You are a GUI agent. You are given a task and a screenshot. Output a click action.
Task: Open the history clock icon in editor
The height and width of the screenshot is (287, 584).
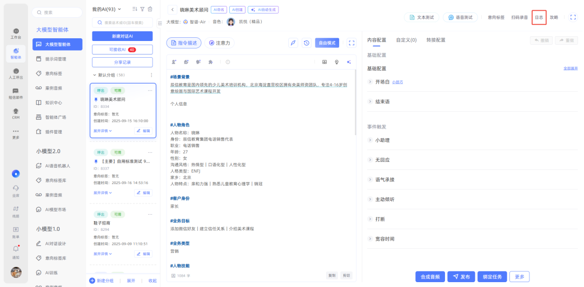pos(306,43)
